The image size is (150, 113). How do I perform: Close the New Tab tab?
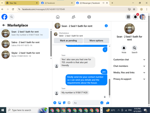(x=37, y=3)
